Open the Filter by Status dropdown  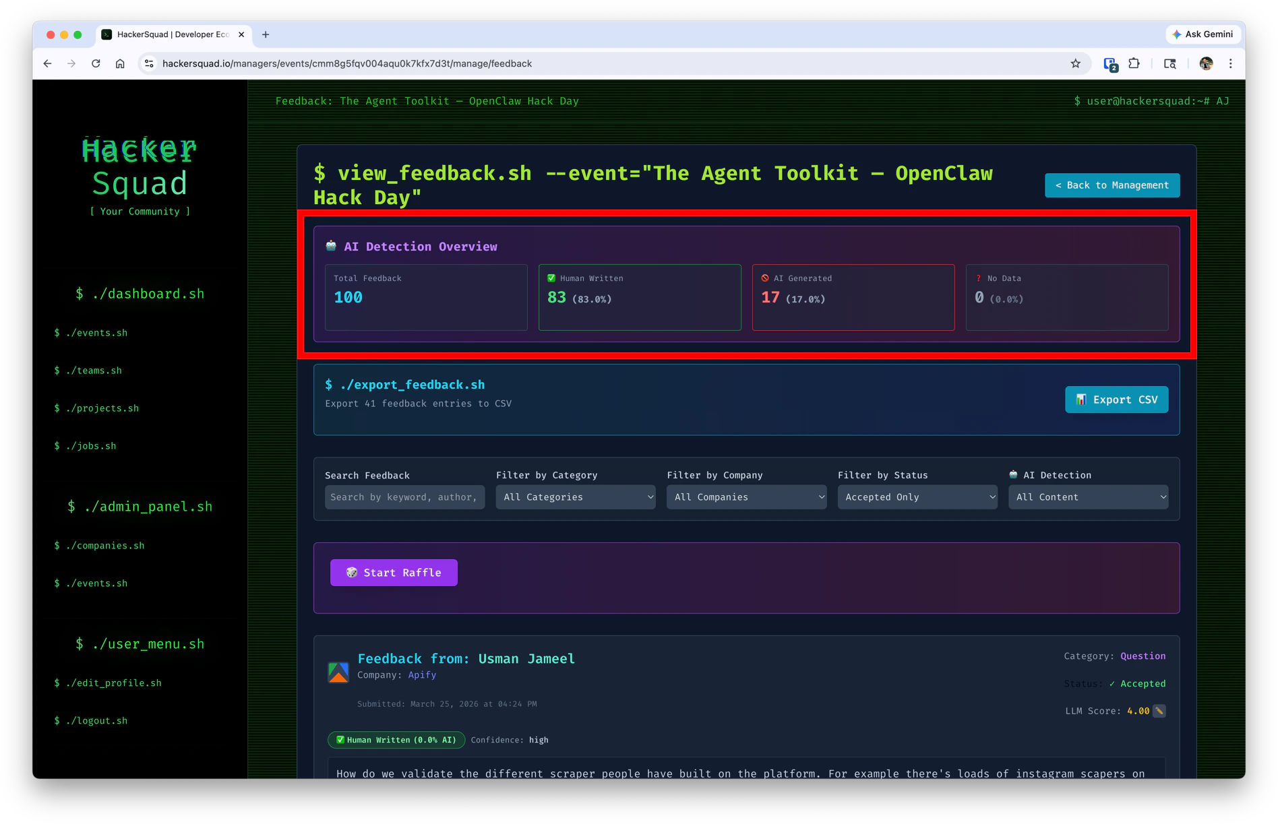click(x=917, y=497)
